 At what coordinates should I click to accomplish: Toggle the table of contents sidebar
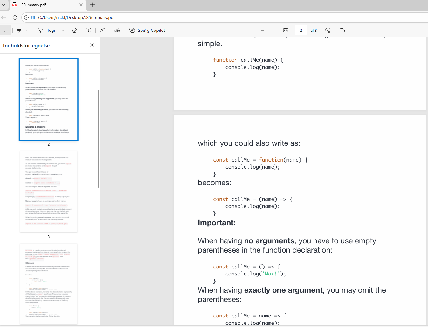[x=5, y=30]
